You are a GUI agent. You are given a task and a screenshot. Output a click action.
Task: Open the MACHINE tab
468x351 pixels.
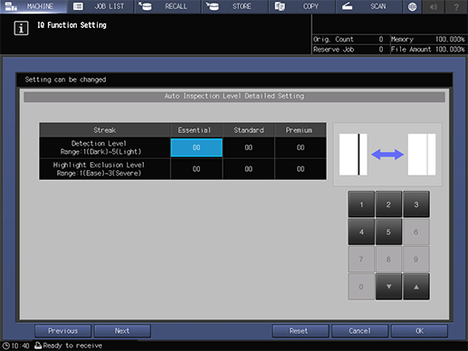33,6
